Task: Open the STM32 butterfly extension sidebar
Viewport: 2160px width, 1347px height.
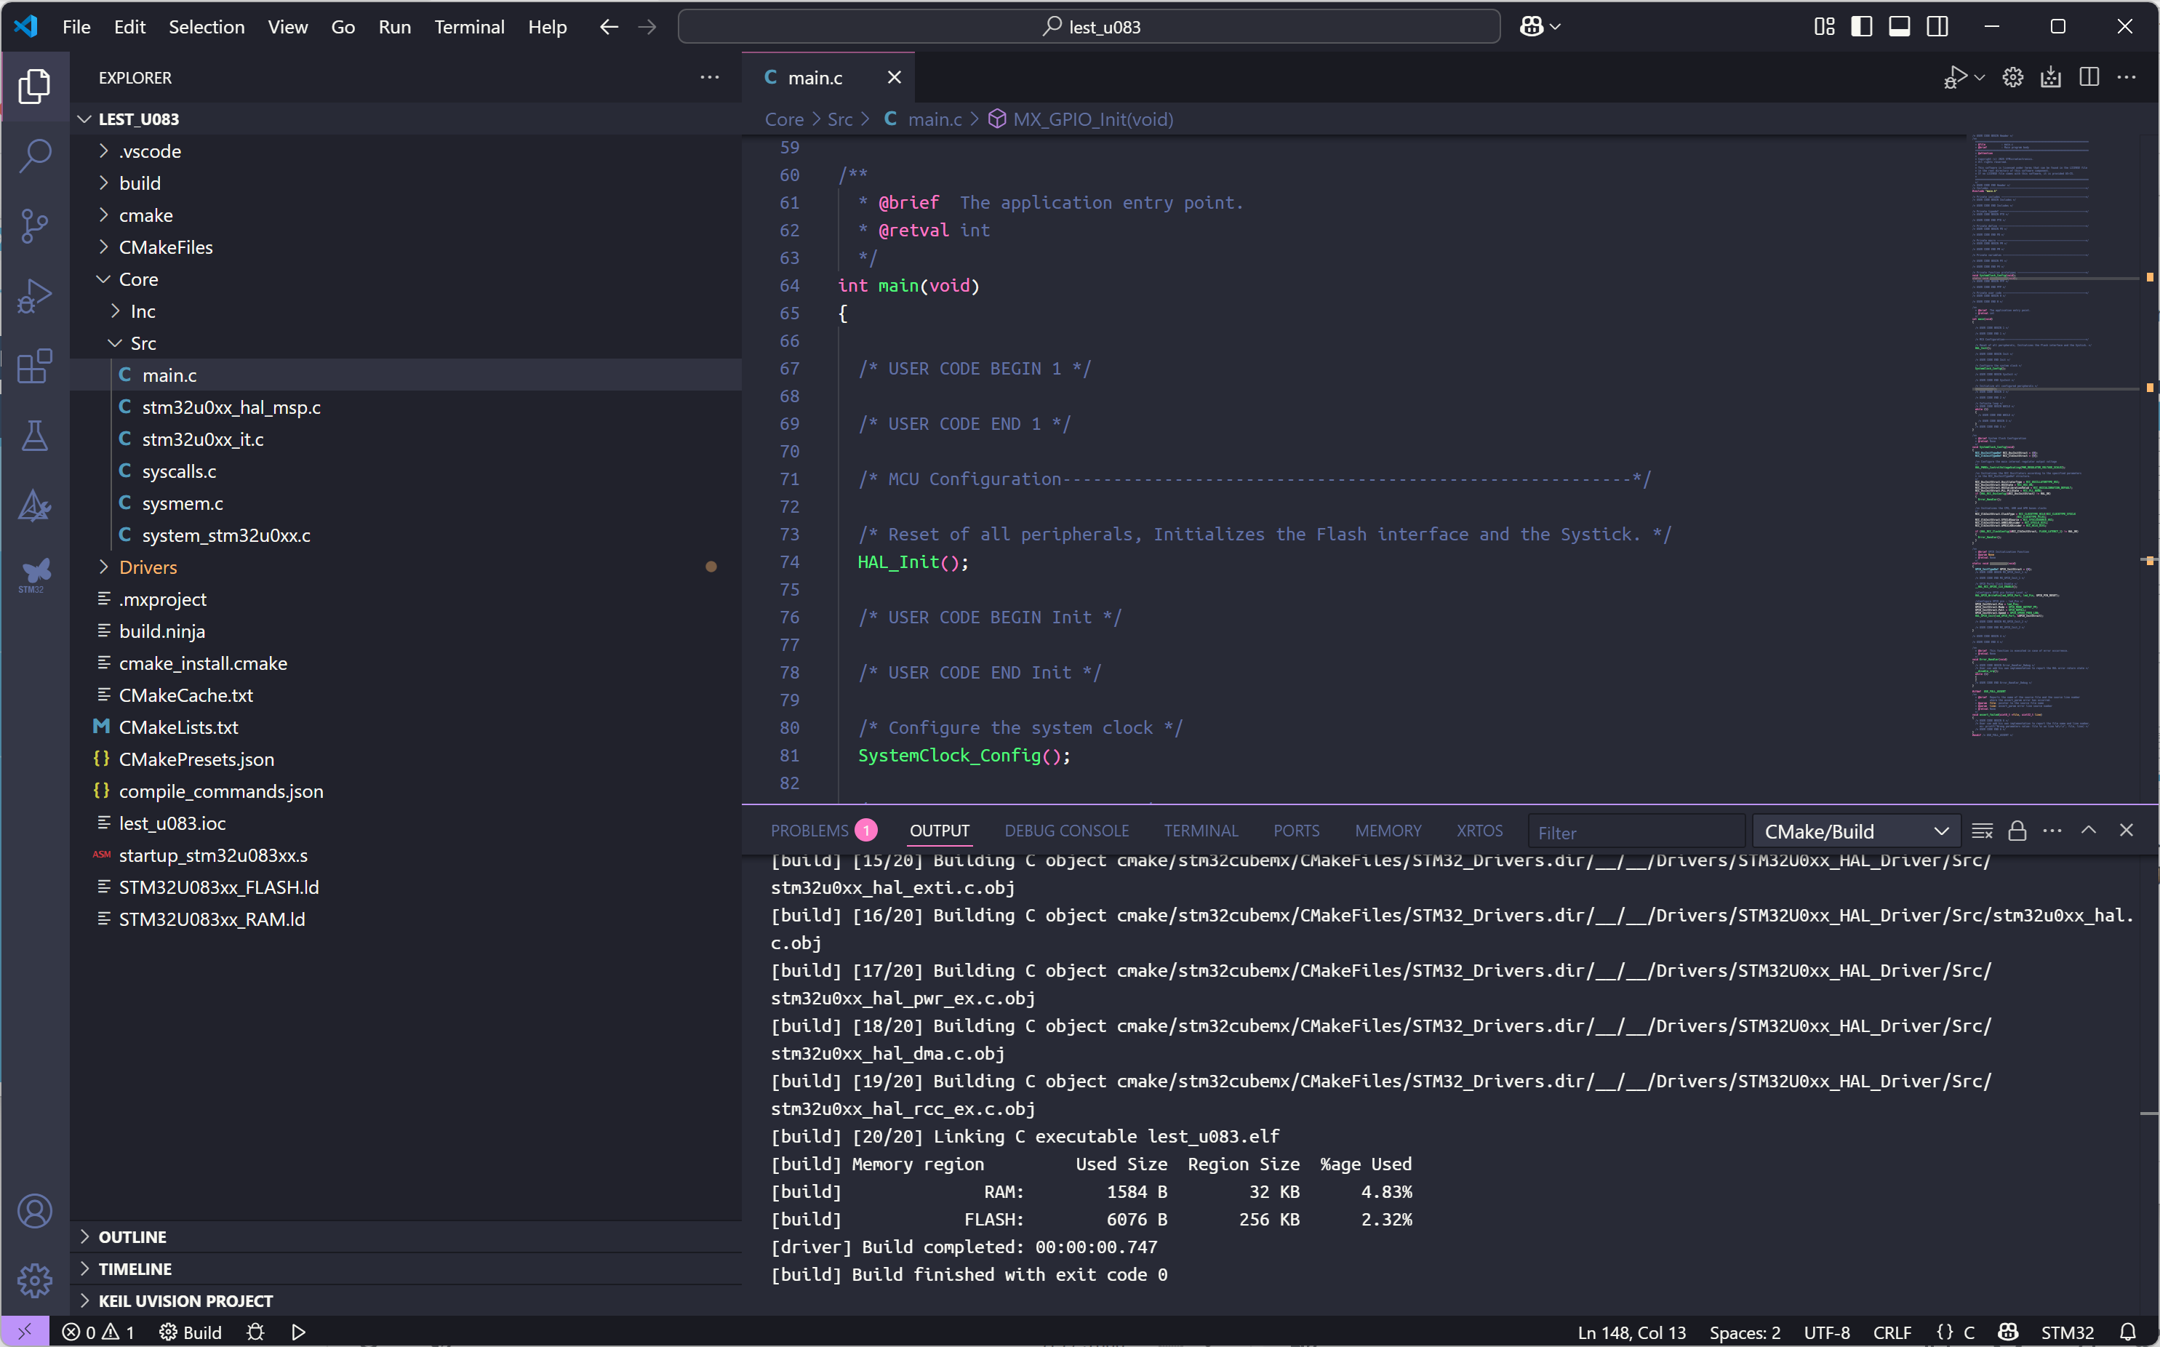Action: [x=36, y=575]
